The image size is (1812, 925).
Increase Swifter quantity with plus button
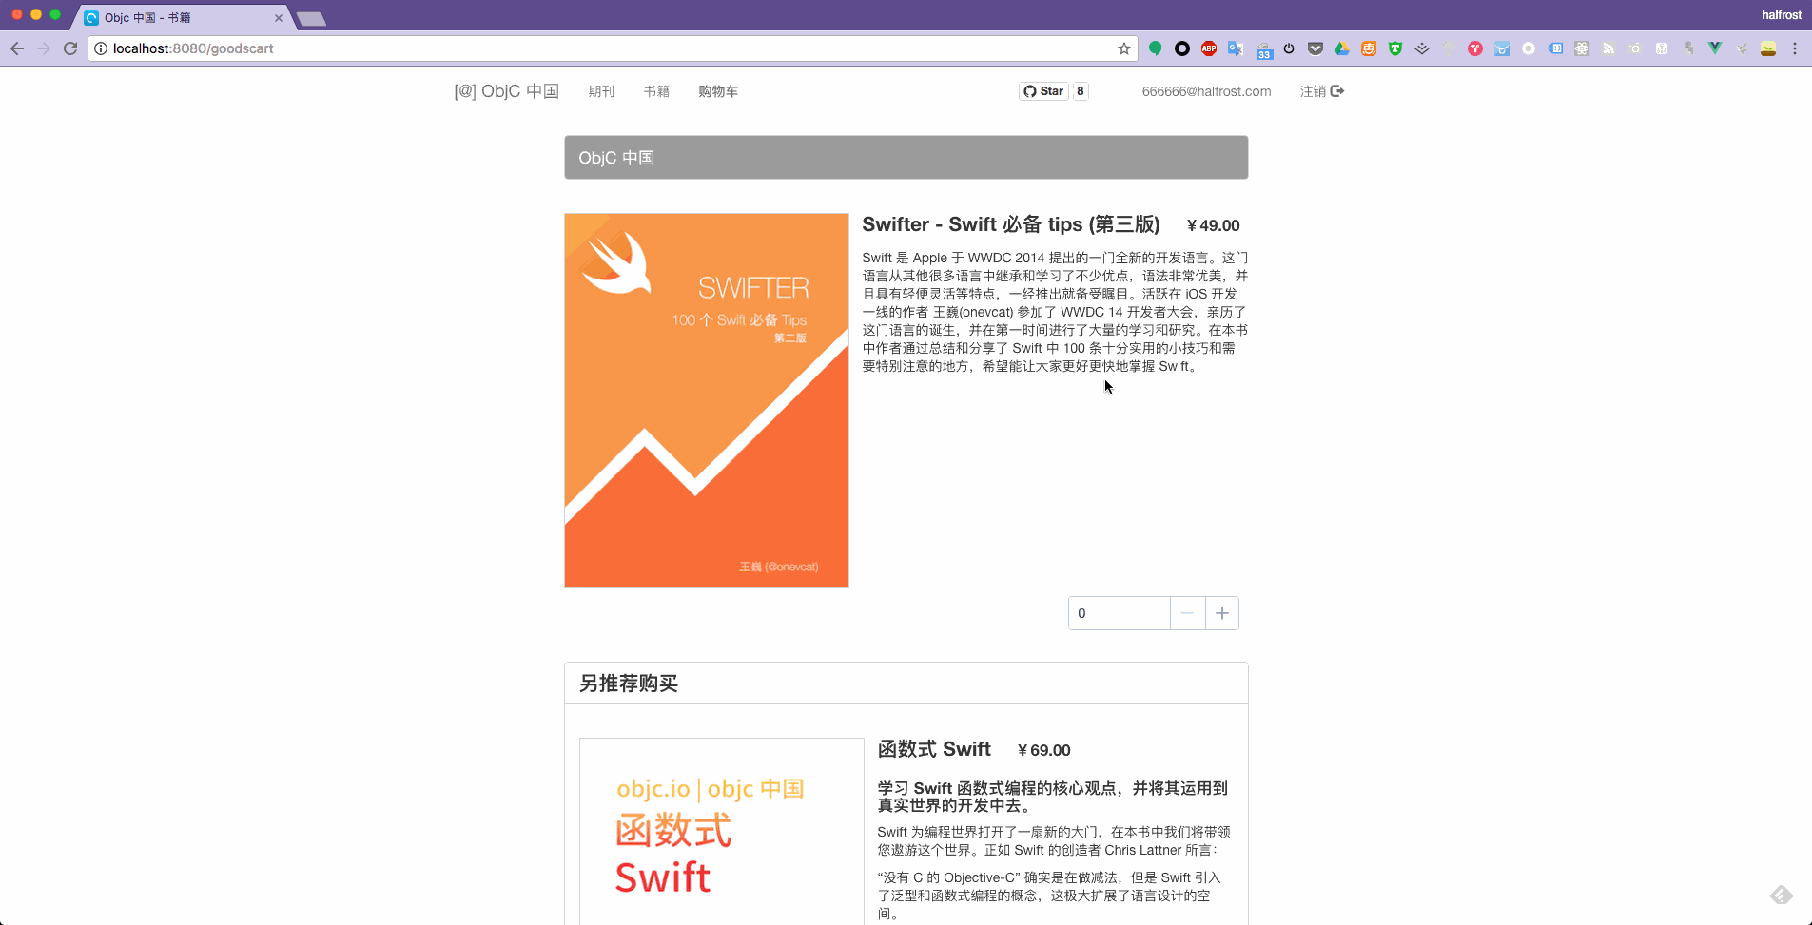click(1222, 613)
